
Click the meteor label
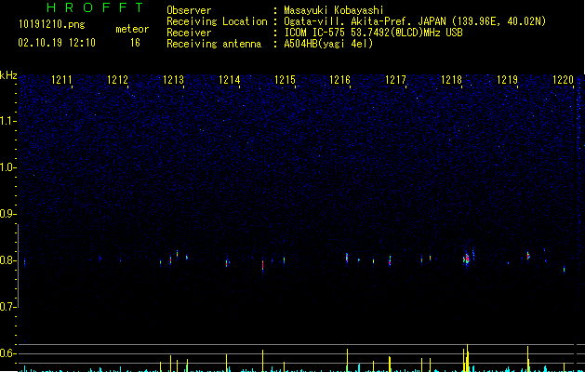pos(132,29)
